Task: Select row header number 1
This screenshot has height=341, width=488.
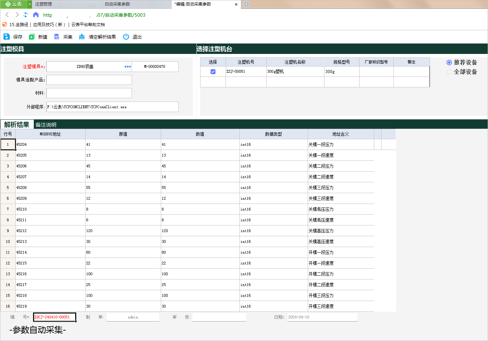Action: tap(8, 144)
